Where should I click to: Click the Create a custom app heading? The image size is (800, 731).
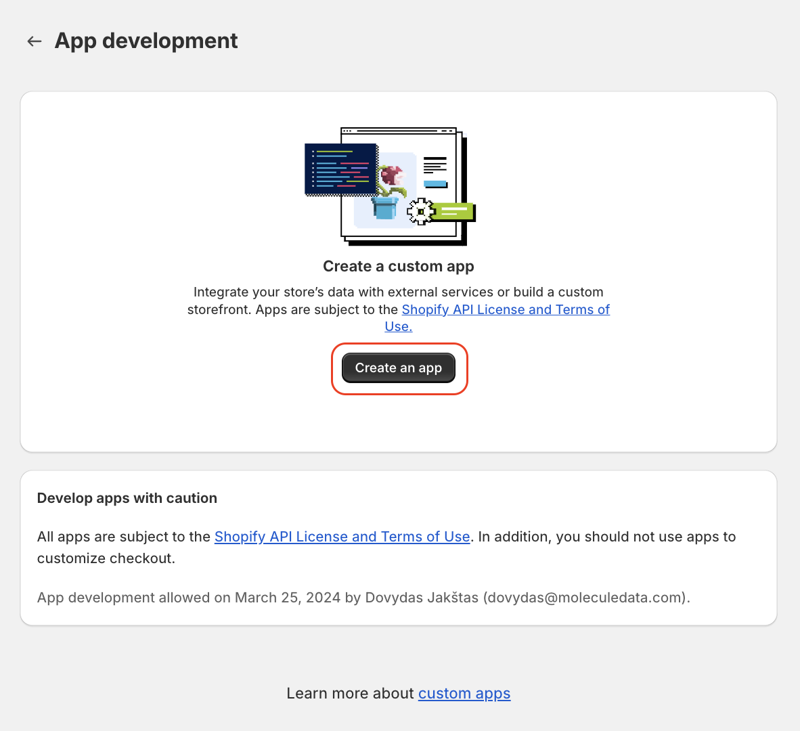click(399, 267)
